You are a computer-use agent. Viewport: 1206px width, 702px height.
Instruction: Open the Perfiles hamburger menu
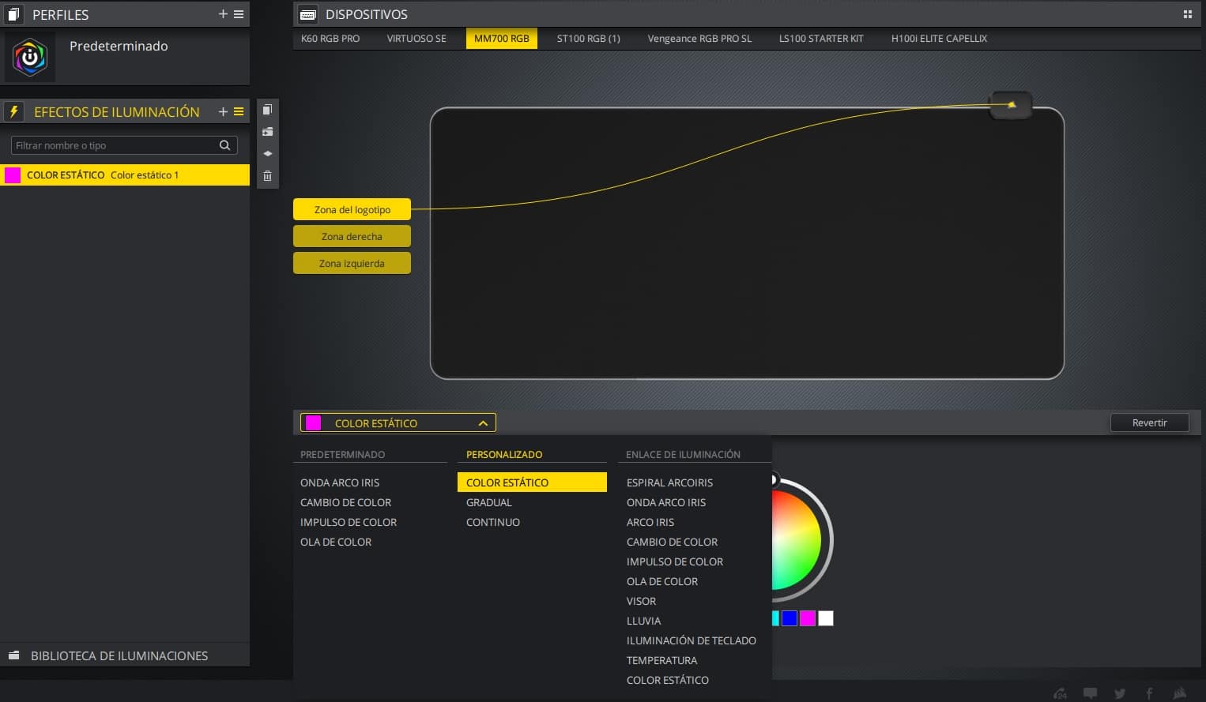coord(239,14)
